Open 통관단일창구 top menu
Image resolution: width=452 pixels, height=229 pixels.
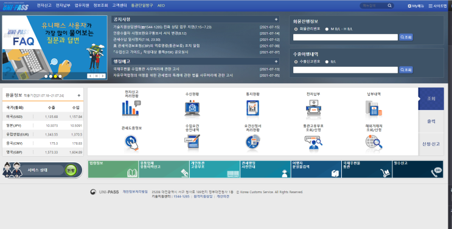pos(142,5)
